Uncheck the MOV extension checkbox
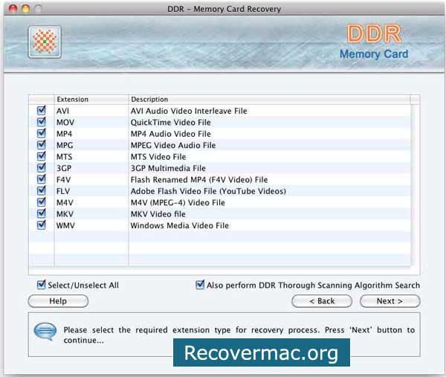This screenshot has height=377, width=446. [42, 121]
